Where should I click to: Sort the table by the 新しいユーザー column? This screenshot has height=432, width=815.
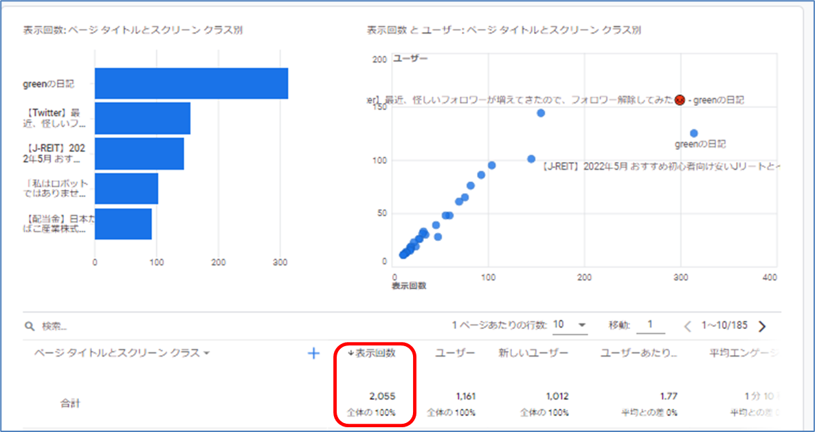[533, 353]
